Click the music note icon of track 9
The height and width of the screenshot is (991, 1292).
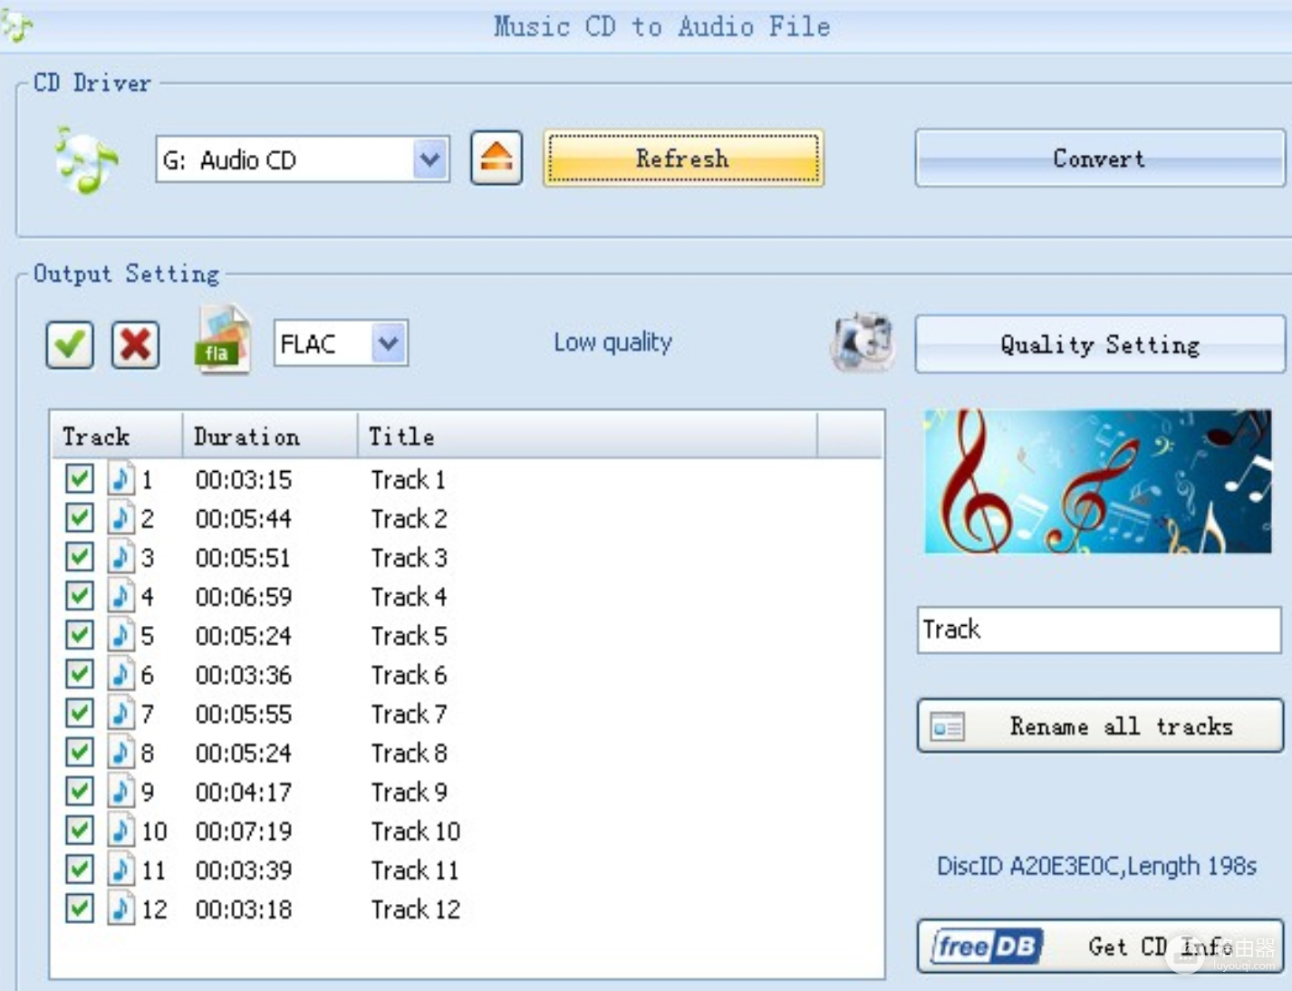121,791
